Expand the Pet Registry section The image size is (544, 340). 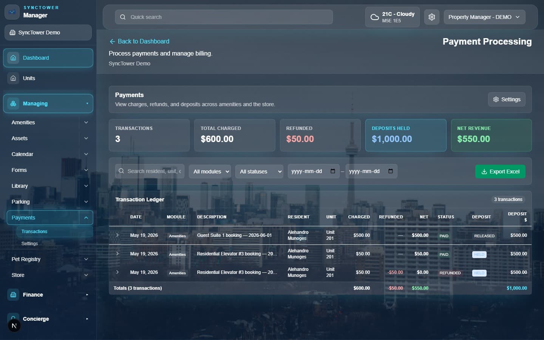point(86,259)
